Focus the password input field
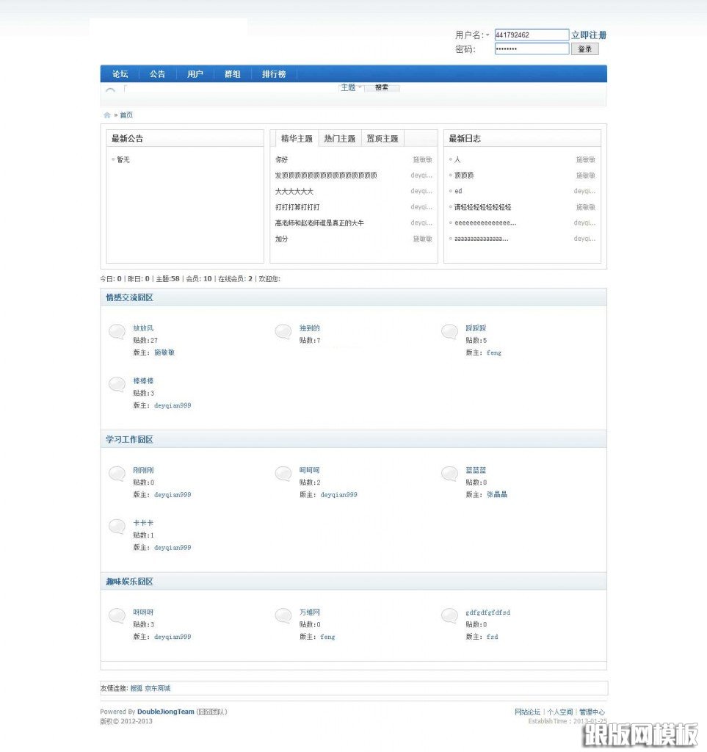The height and width of the screenshot is (752, 707). pos(532,49)
